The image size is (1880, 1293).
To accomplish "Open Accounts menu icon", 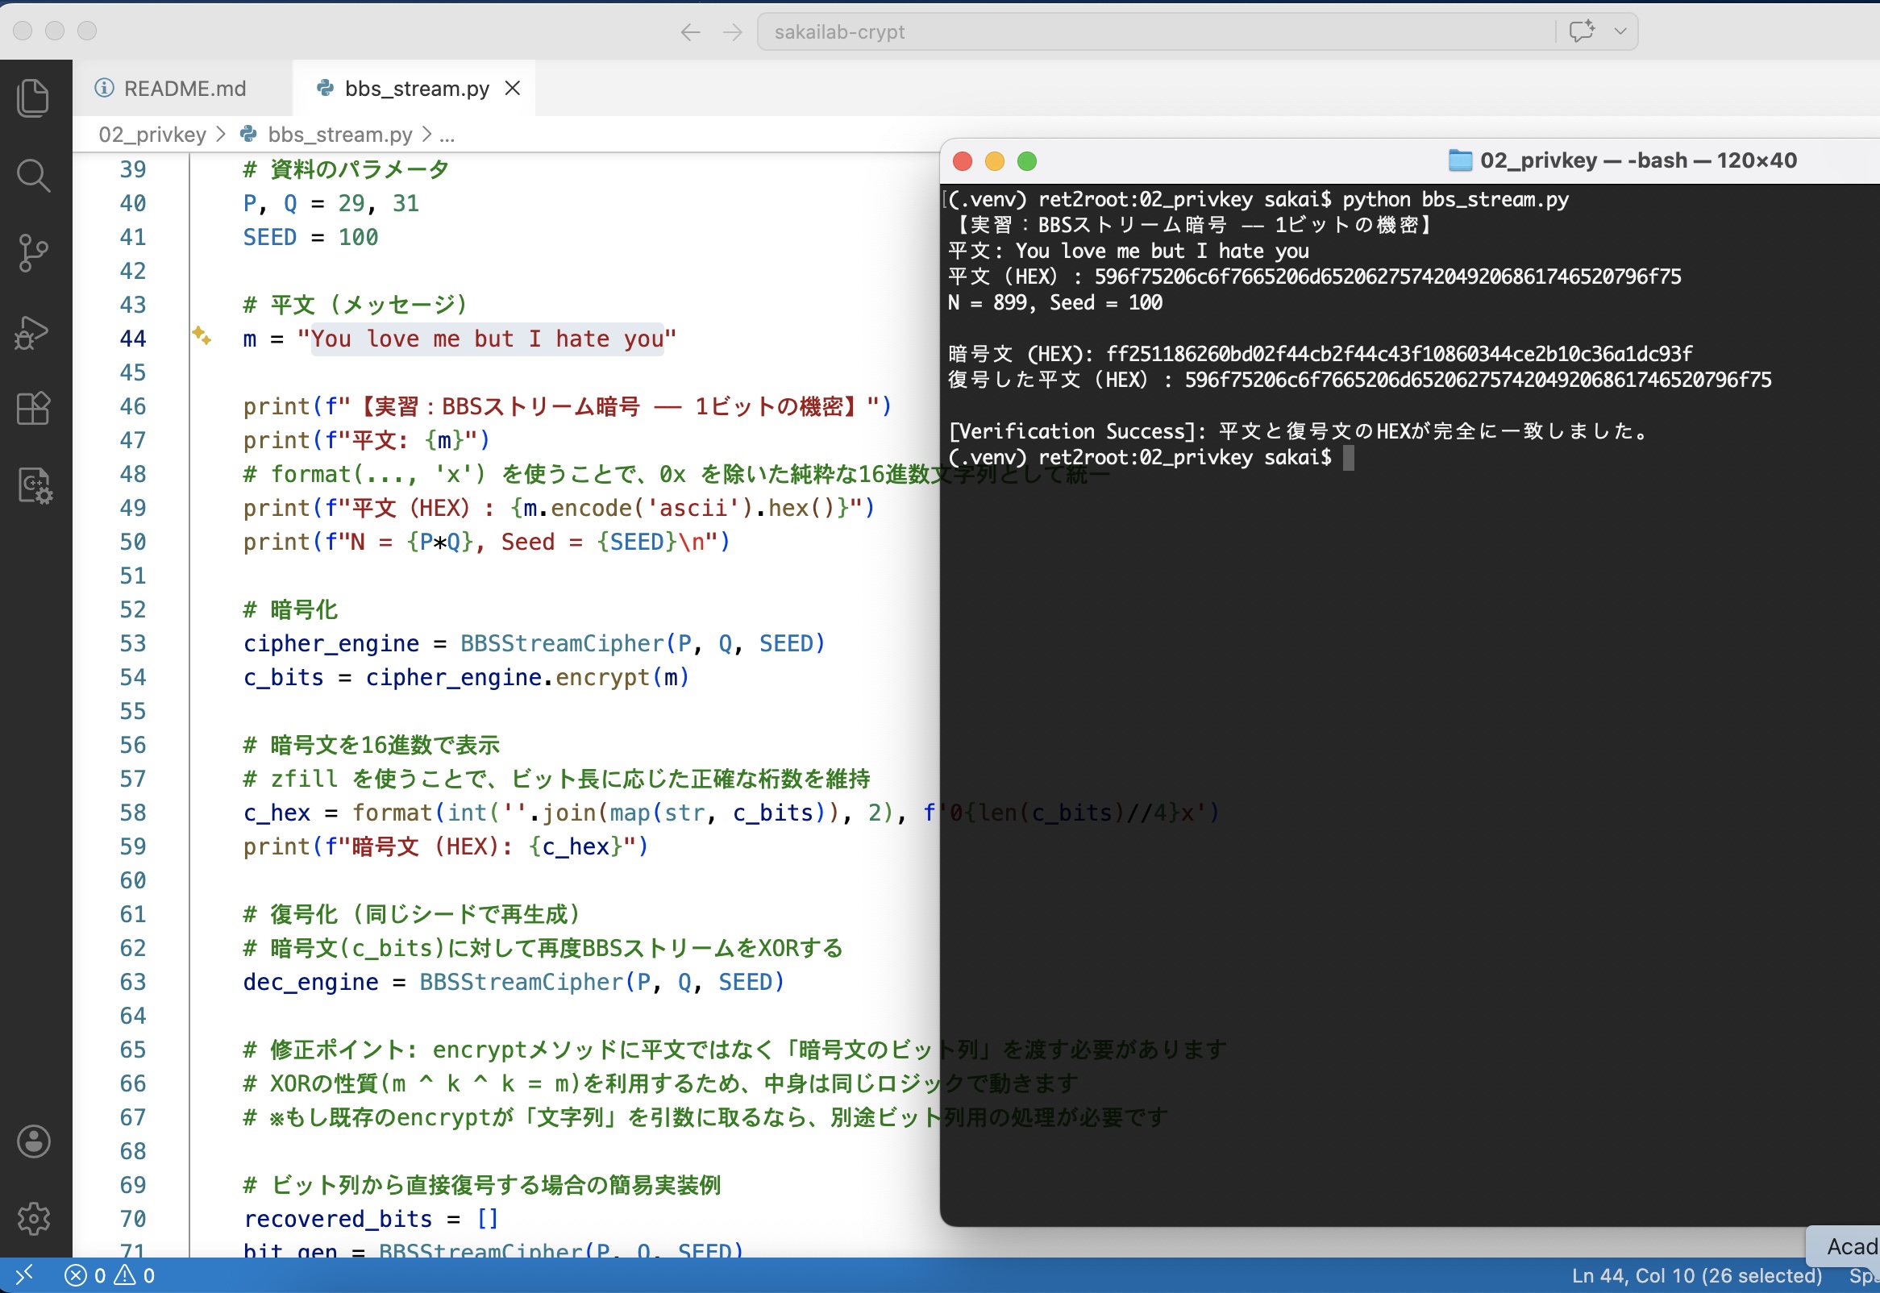I will click(x=33, y=1141).
